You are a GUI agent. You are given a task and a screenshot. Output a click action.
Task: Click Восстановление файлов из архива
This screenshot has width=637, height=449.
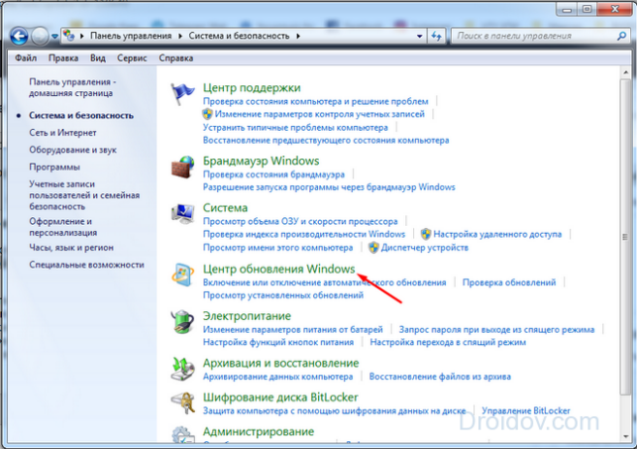[440, 377]
